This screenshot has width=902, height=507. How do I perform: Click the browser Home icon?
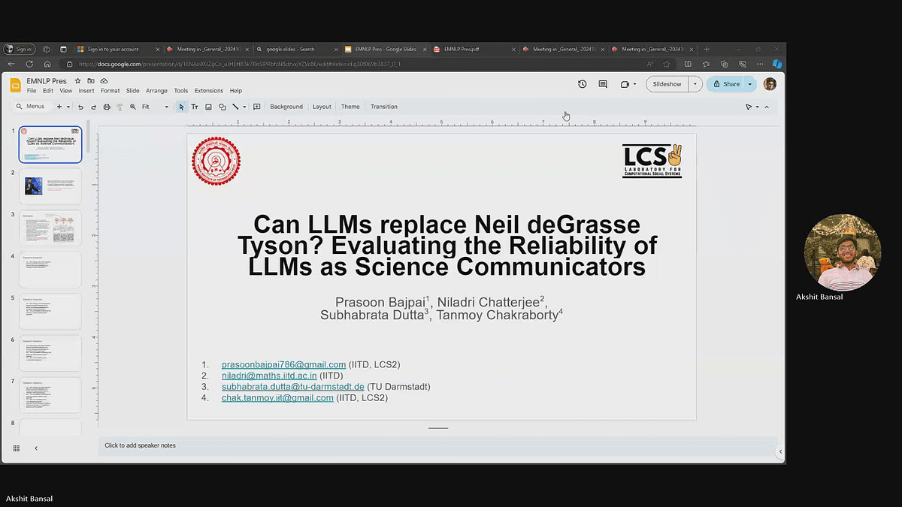47,64
